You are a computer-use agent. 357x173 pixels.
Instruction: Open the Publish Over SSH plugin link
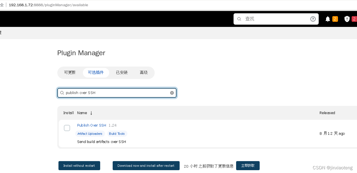point(92,125)
